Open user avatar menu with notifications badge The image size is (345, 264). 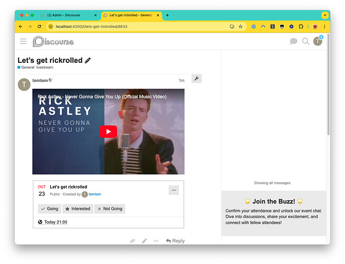(x=318, y=41)
